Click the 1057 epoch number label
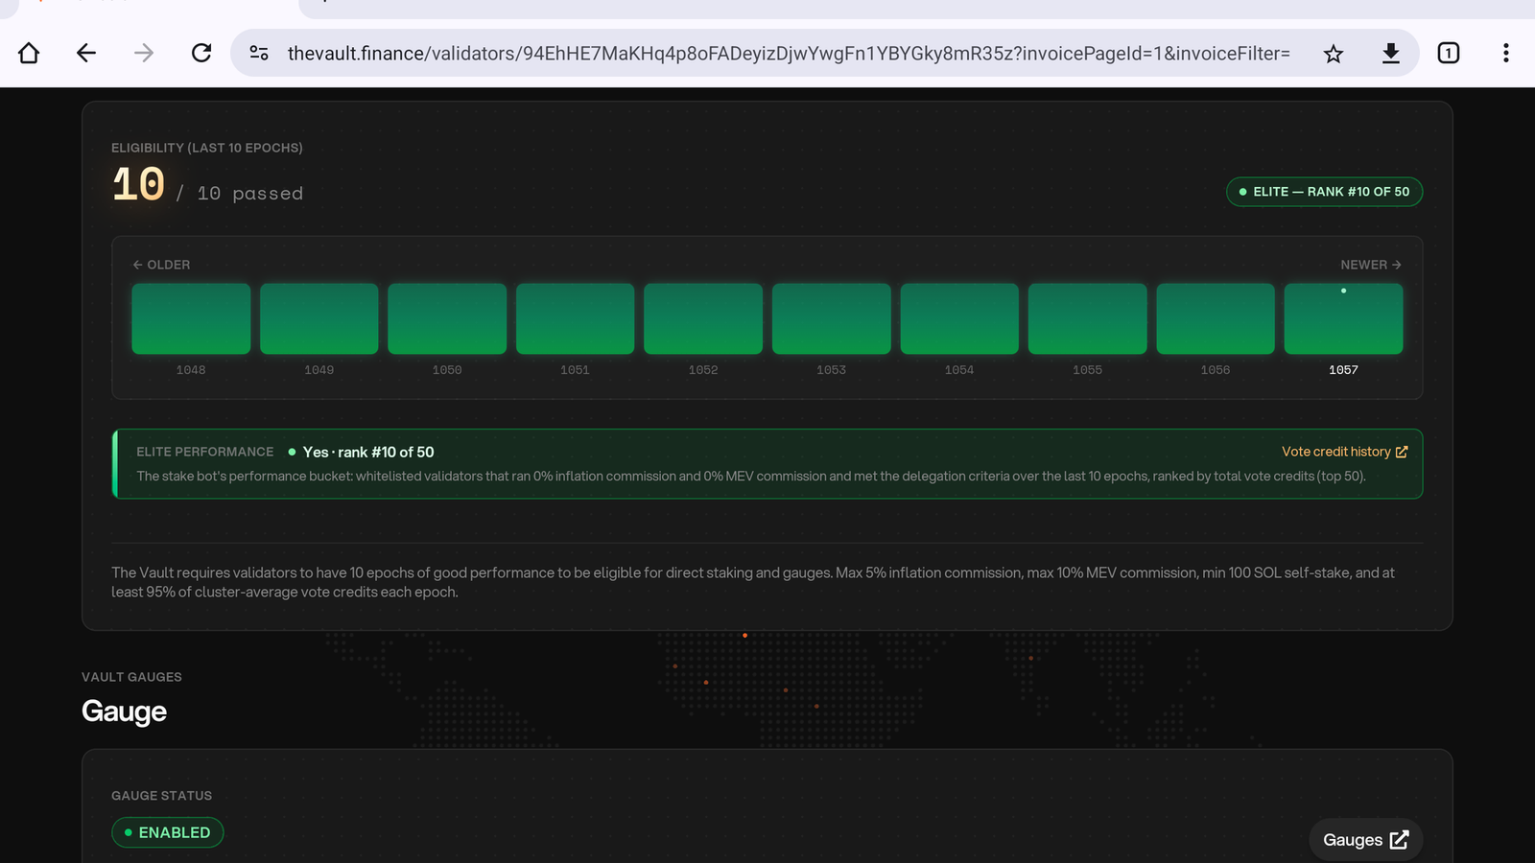The height and width of the screenshot is (863, 1535). coord(1343,370)
